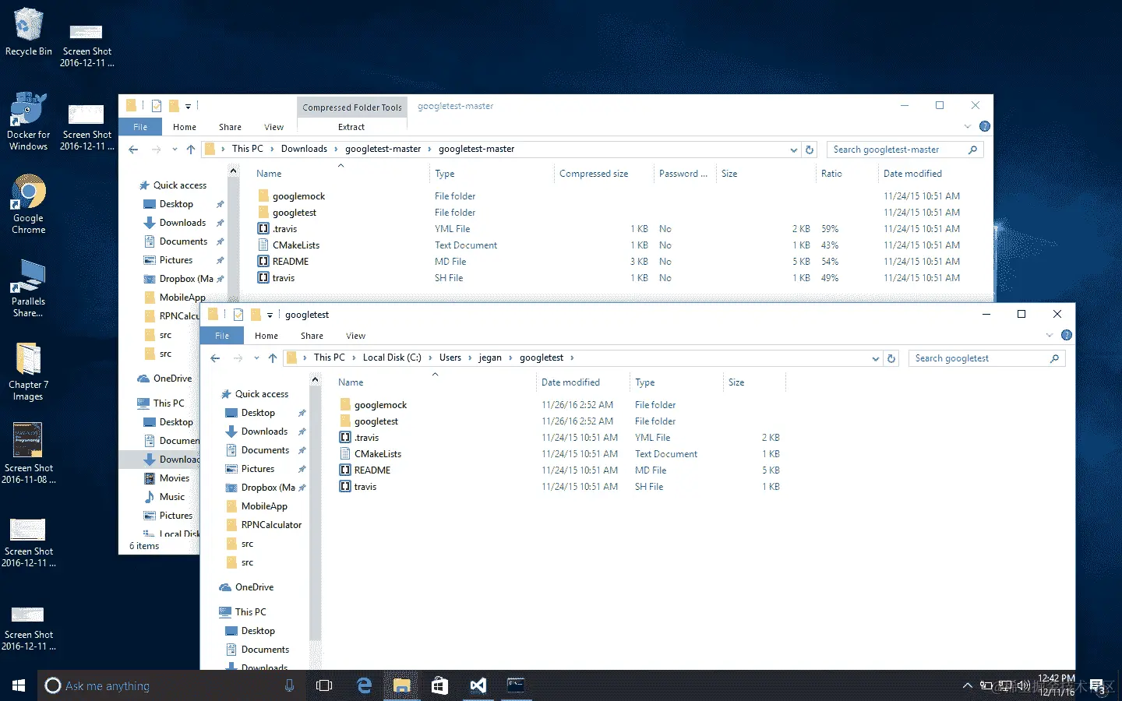Open Docker for Windows desktop icon
Viewport: 1122px width, 701px height.
pos(29,121)
